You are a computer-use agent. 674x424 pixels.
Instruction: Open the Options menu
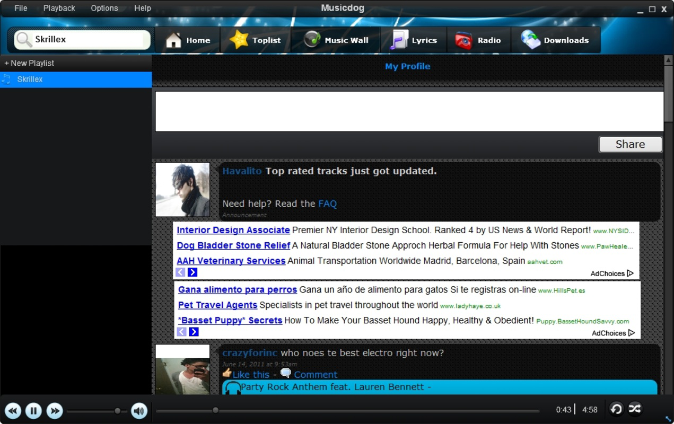click(104, 8)
